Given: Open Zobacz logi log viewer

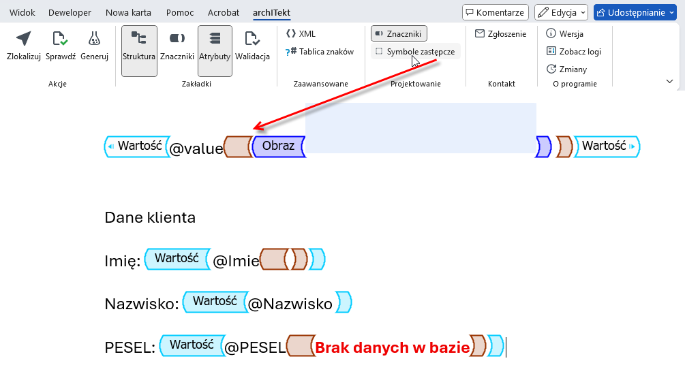Looking at the screenshot, I should [x=574, y=52].
